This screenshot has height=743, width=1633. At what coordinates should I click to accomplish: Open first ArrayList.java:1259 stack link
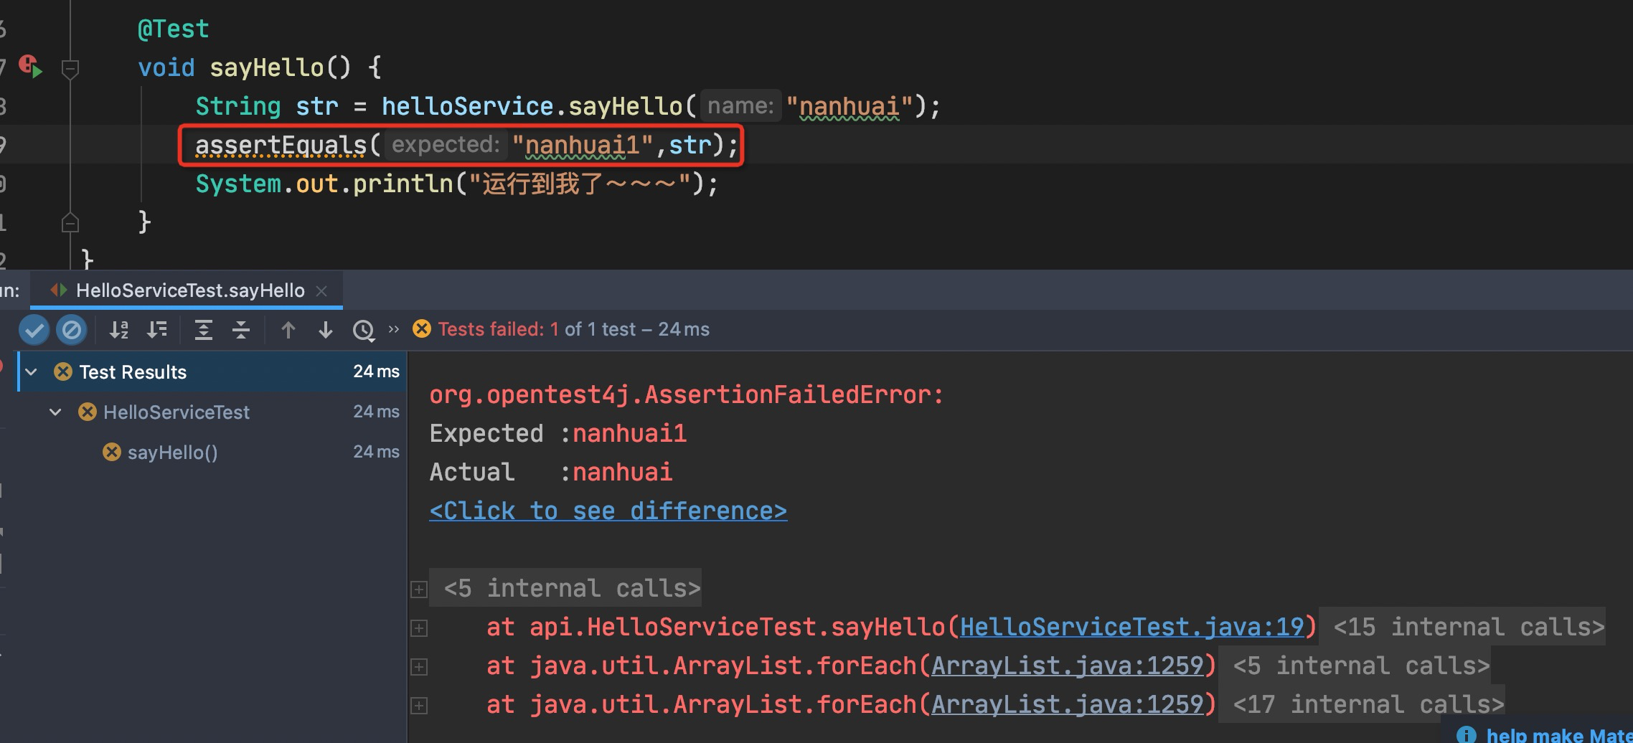pos(1067,666)
